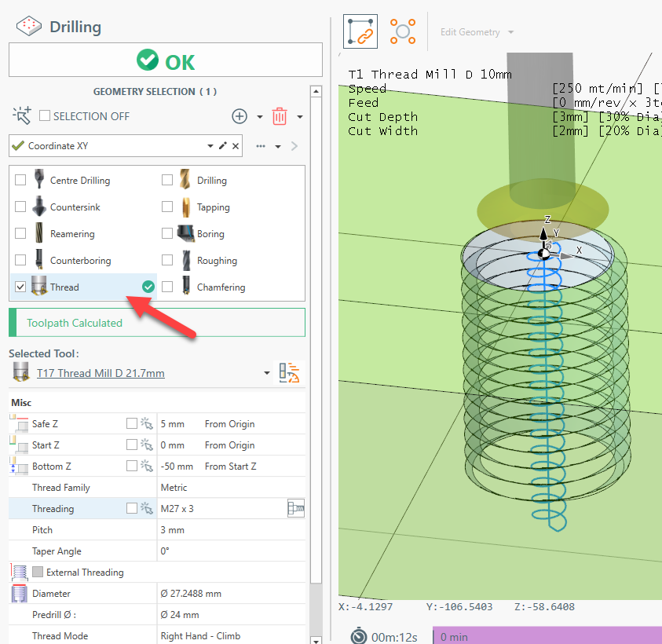Viewport: 662px width, 644px height.
Task: Click the add geometry plus icon
Action: click(x=240, y=116)
